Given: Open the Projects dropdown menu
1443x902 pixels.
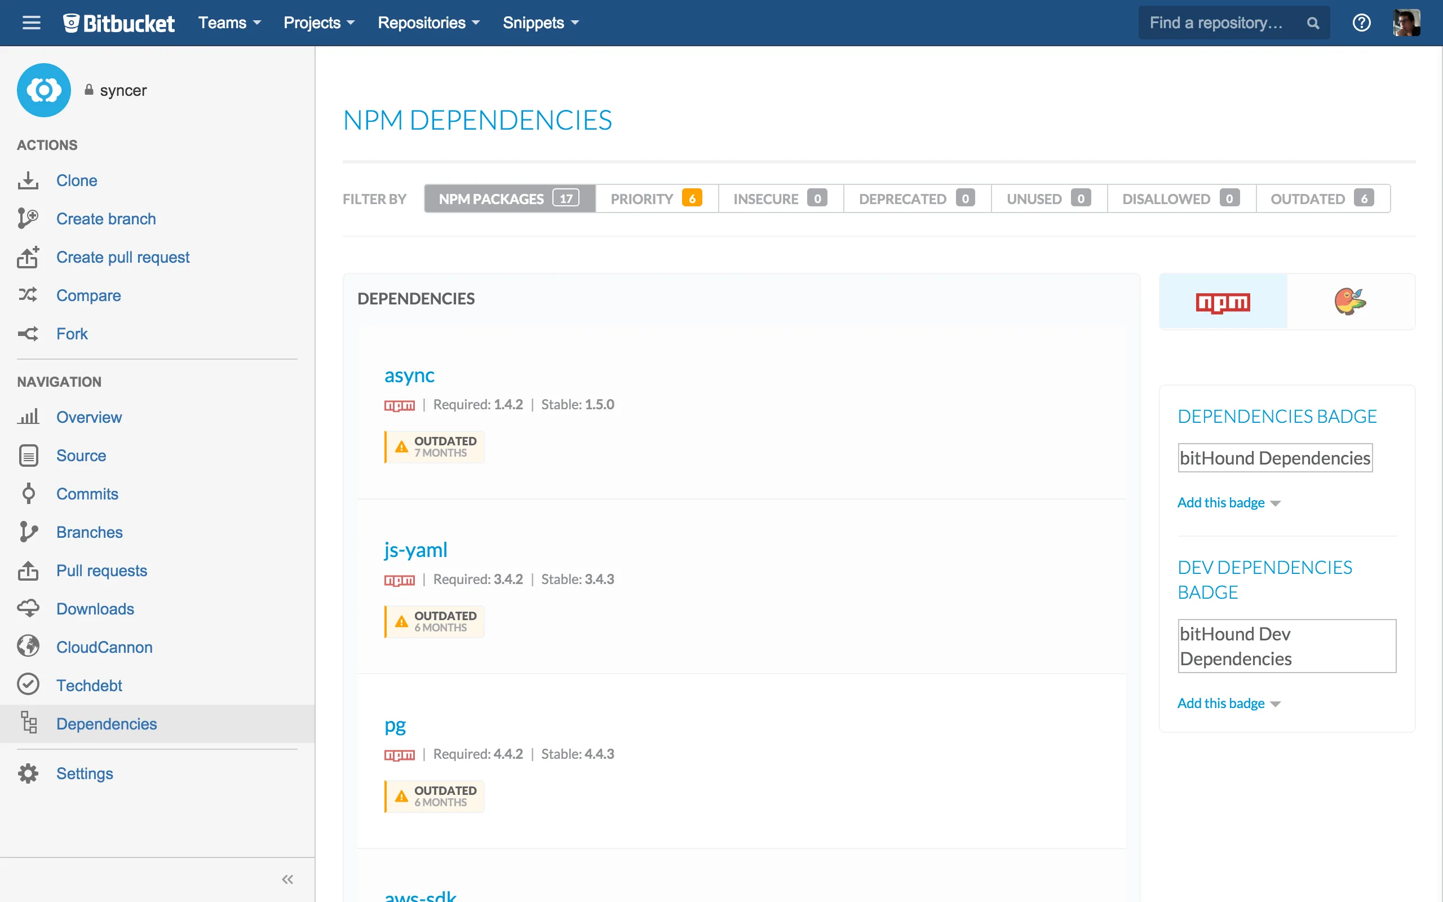Looking at the screenshot, I should pos(319,23).
